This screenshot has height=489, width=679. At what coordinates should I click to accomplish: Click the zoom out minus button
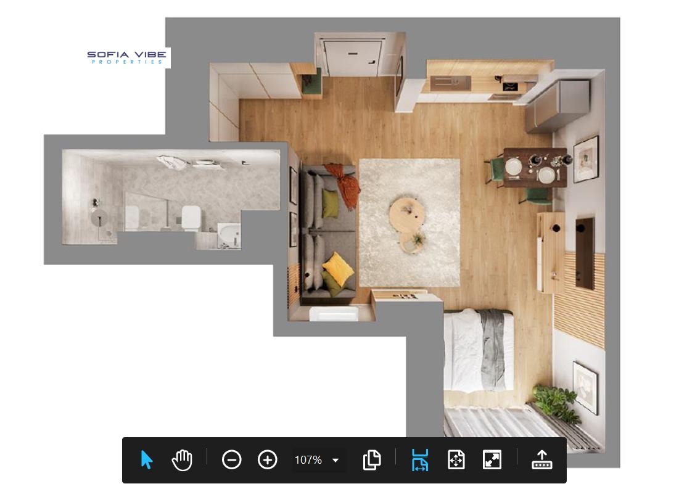(x=231, y=460)
